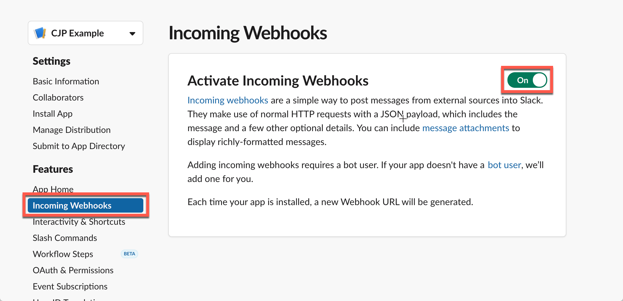
Task: Expand the Settings section header
Action: pyautogui.click(x=51, y=61)
